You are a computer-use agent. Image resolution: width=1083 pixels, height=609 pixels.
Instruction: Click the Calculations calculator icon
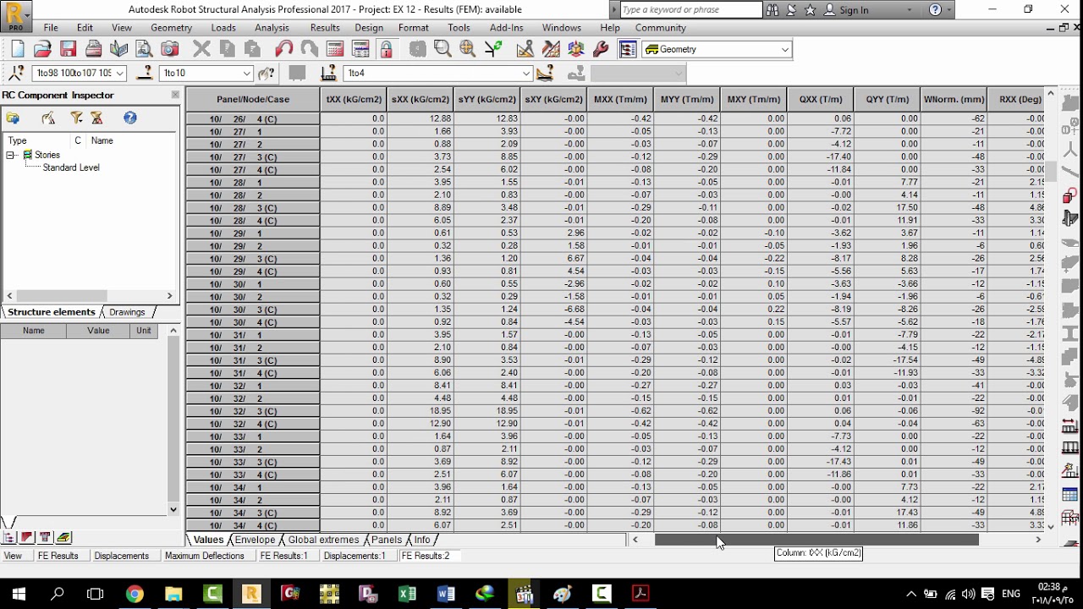[335, 49]
